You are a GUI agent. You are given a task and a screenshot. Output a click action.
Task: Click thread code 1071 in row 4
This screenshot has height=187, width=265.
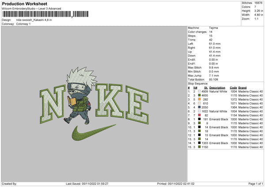(x=234, y=103)
